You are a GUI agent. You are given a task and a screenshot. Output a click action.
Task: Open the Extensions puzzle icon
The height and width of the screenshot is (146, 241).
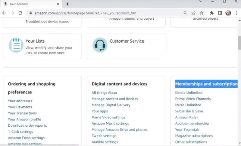tap(212, 13)
